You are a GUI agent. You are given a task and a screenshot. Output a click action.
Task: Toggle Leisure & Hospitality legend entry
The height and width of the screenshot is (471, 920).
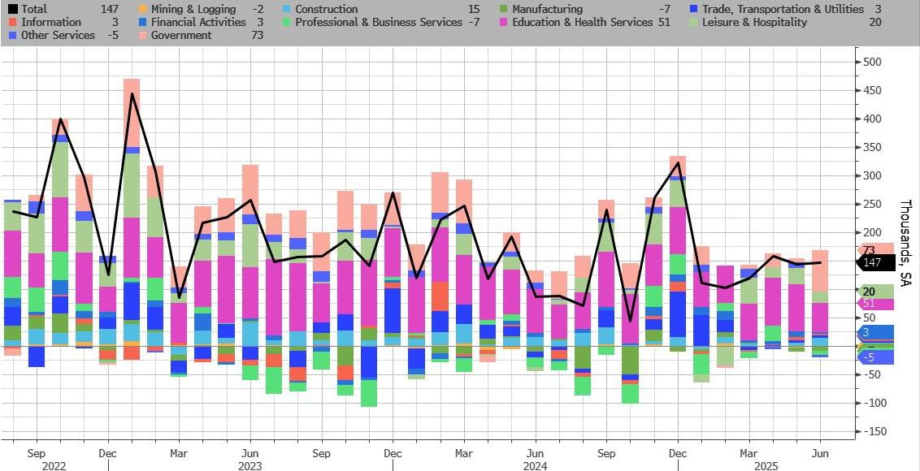click(755, 23)
